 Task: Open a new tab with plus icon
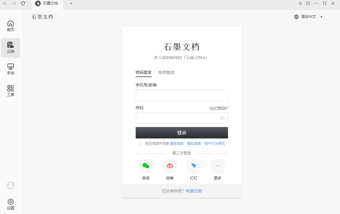pyautogui.click(x=71, y=3)
